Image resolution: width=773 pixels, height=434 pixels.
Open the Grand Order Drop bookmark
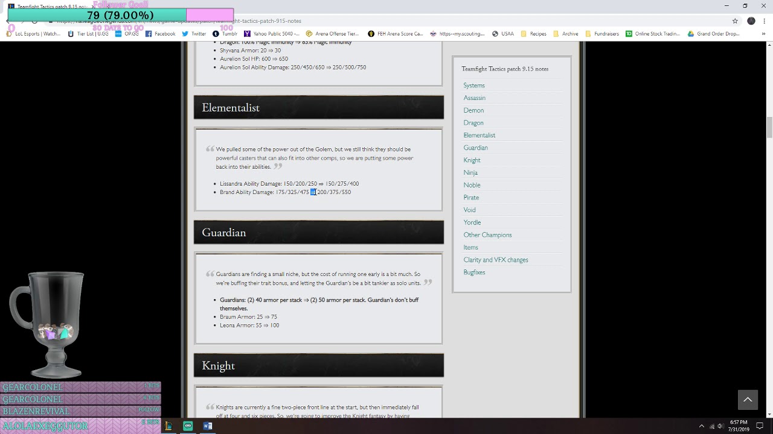tap(714, 34)
